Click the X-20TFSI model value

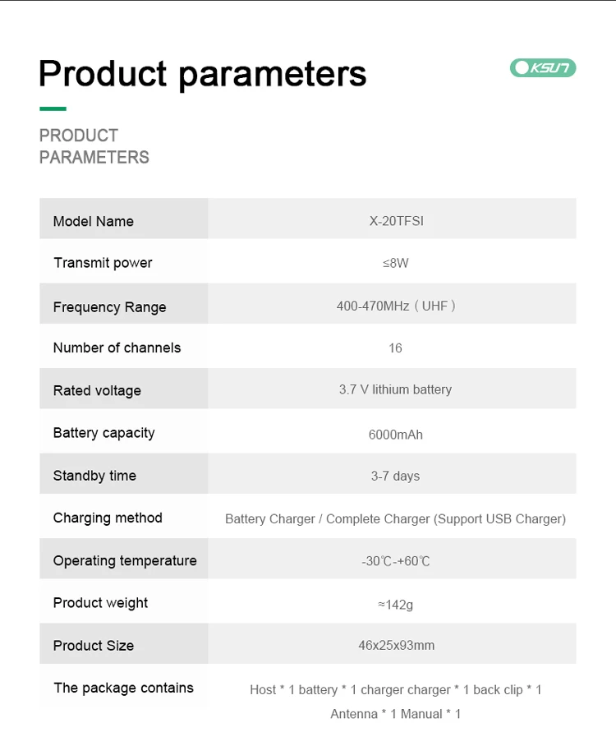tap(396, 221)
